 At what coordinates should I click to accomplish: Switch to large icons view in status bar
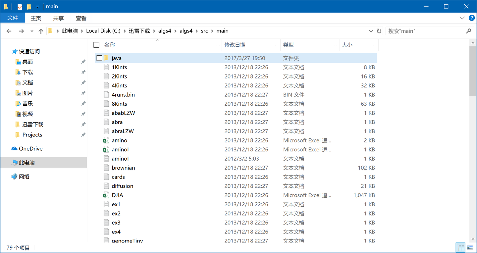pos(470,247)
